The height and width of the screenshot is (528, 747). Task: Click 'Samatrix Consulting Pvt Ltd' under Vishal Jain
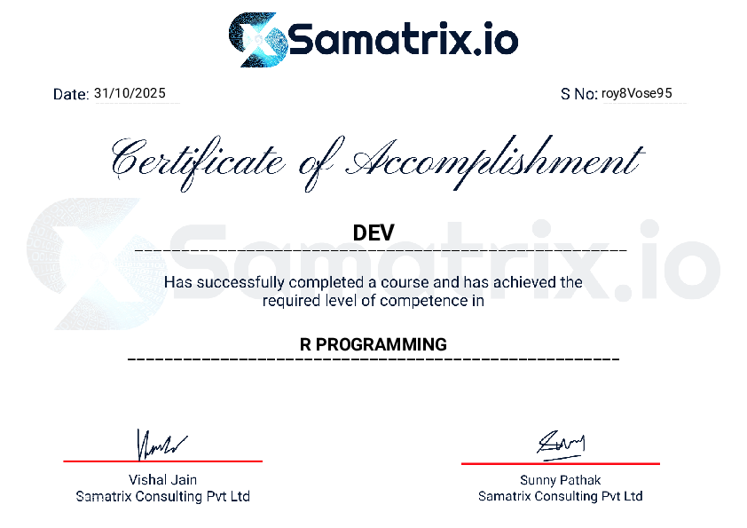click(x=162, y=496)
